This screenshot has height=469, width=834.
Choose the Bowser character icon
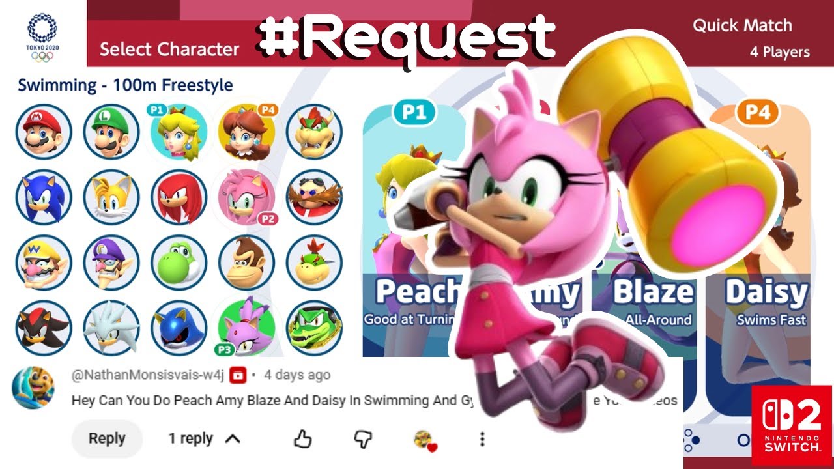point(314,131)
